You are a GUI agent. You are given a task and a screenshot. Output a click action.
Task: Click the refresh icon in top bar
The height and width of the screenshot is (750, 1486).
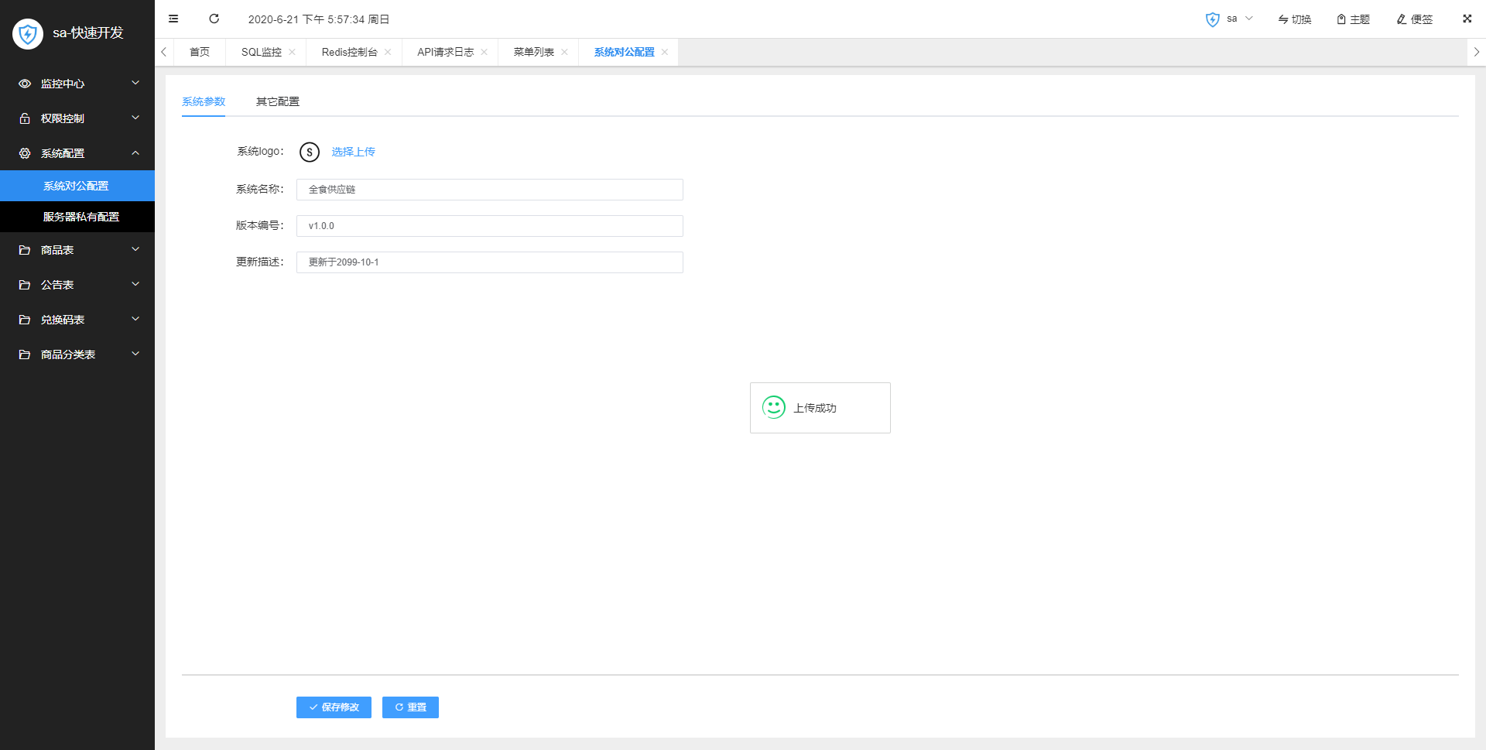click(x=214, y=19)
